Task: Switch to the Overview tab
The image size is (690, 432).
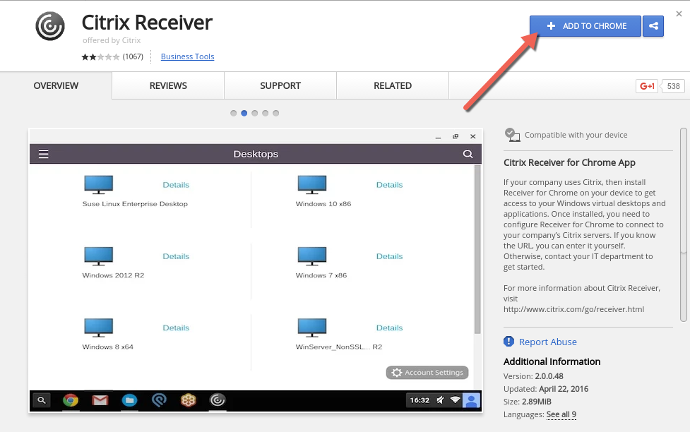Action: point(56,86)
